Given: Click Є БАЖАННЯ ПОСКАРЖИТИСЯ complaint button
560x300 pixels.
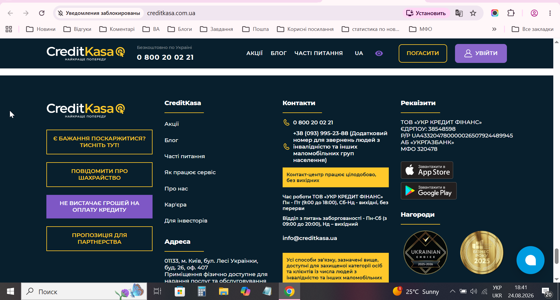Looking at the screenshot, I should pos(99,142).
